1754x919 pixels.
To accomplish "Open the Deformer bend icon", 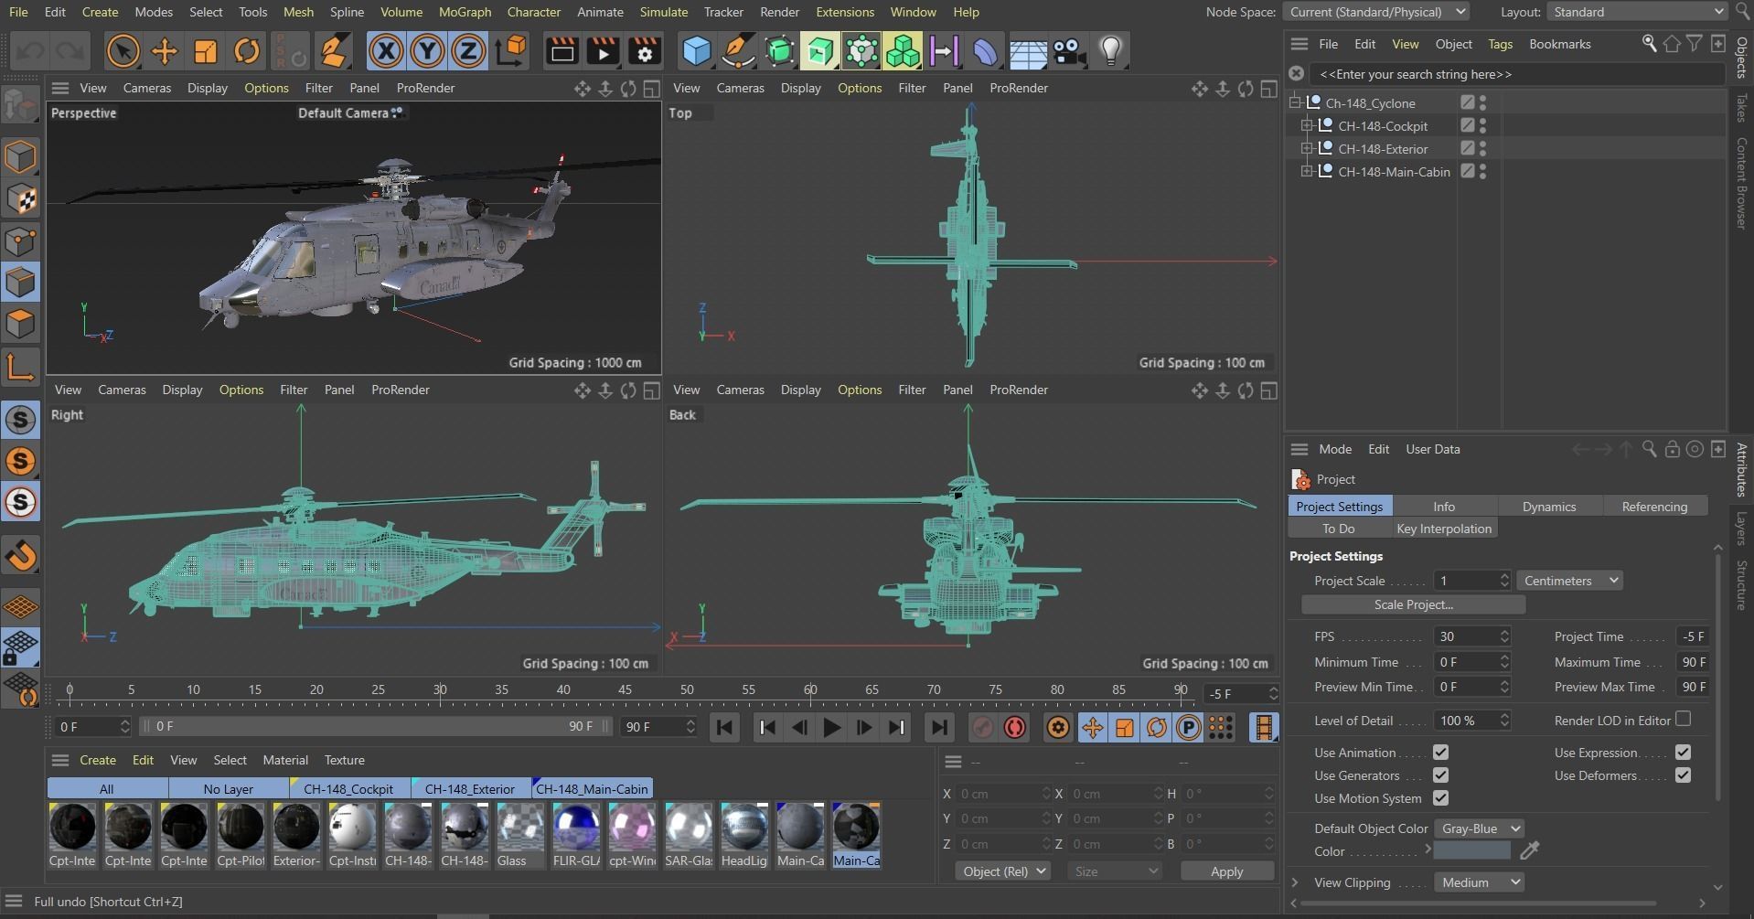I will coord(986,51).
